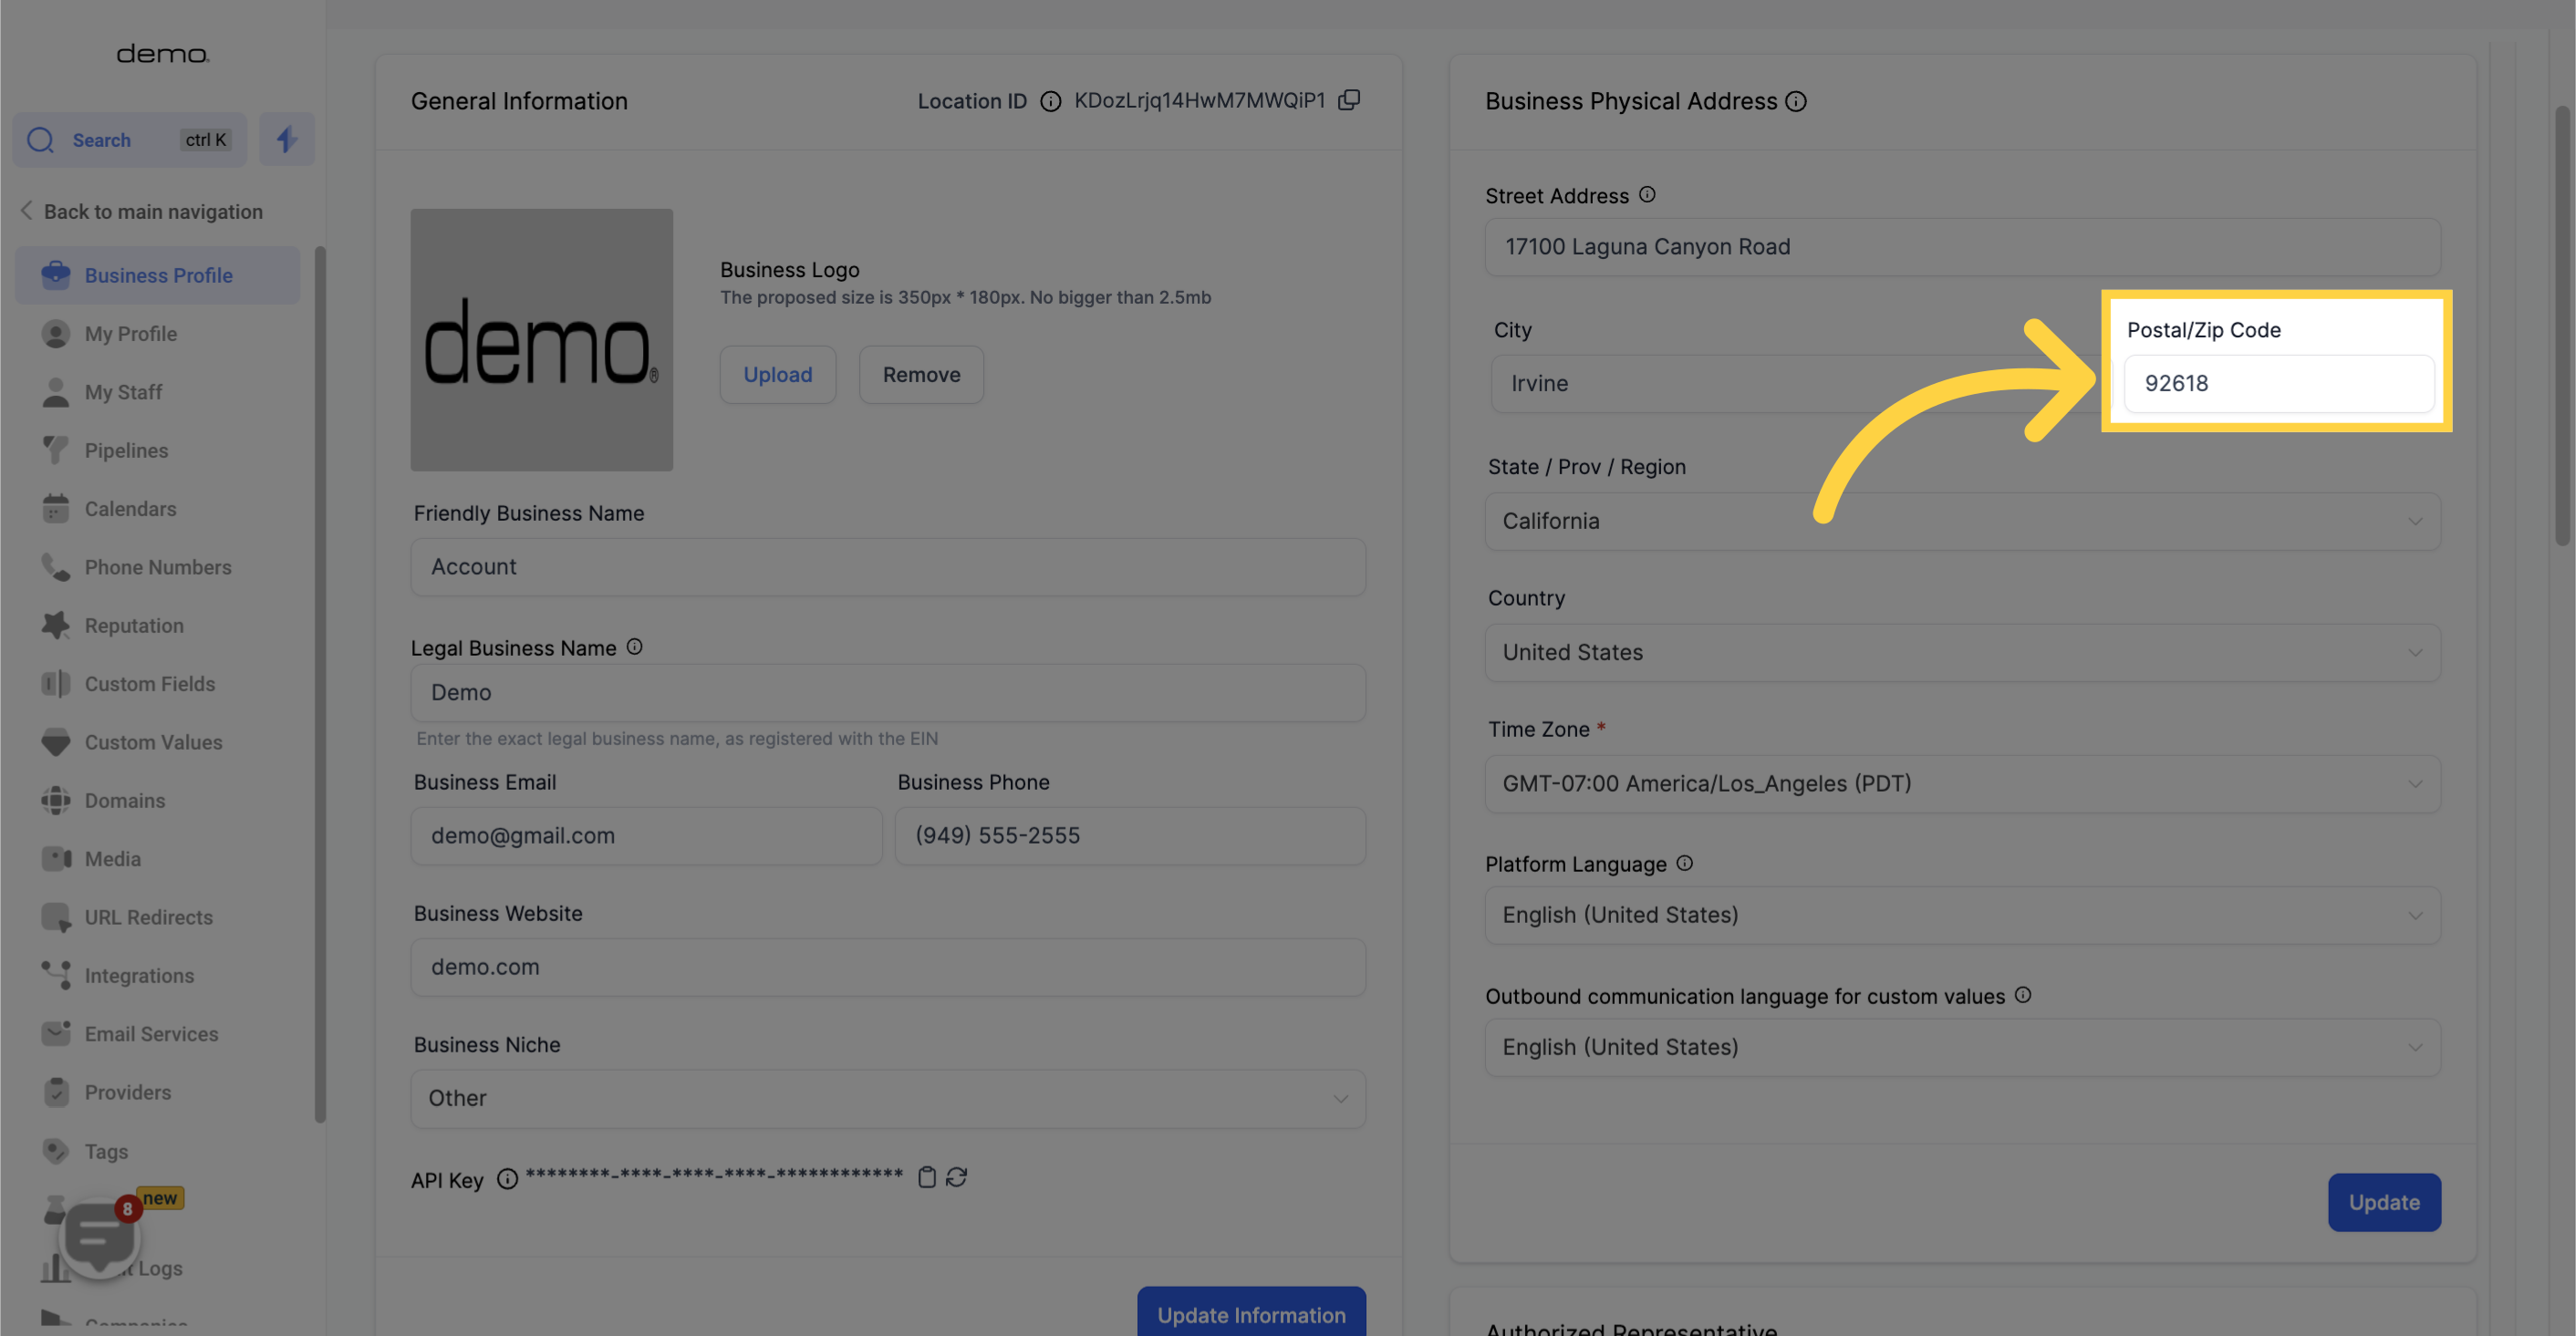Click the page vertical scrollbar
This screenshot has width=2576, height=1336.
coord(2563,325)
